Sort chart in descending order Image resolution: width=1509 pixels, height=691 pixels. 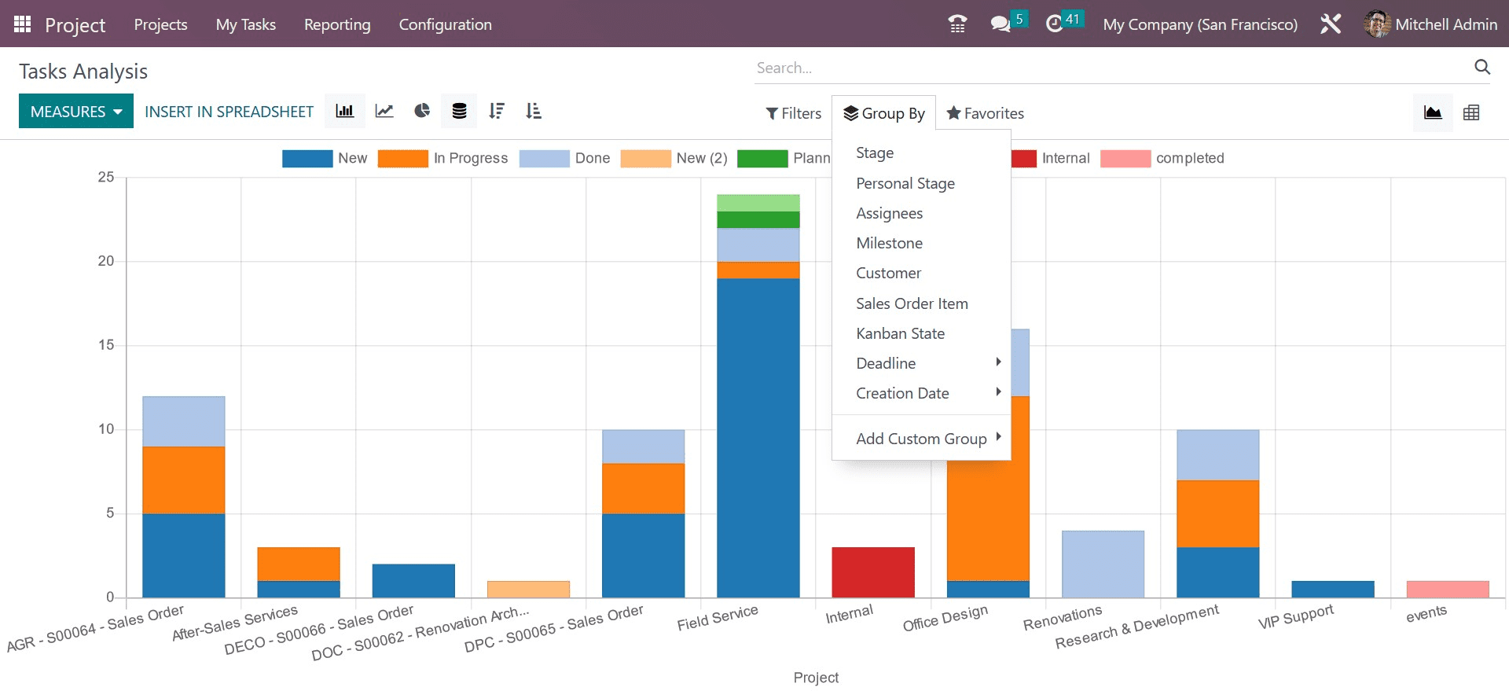click(x=496, y=111)
